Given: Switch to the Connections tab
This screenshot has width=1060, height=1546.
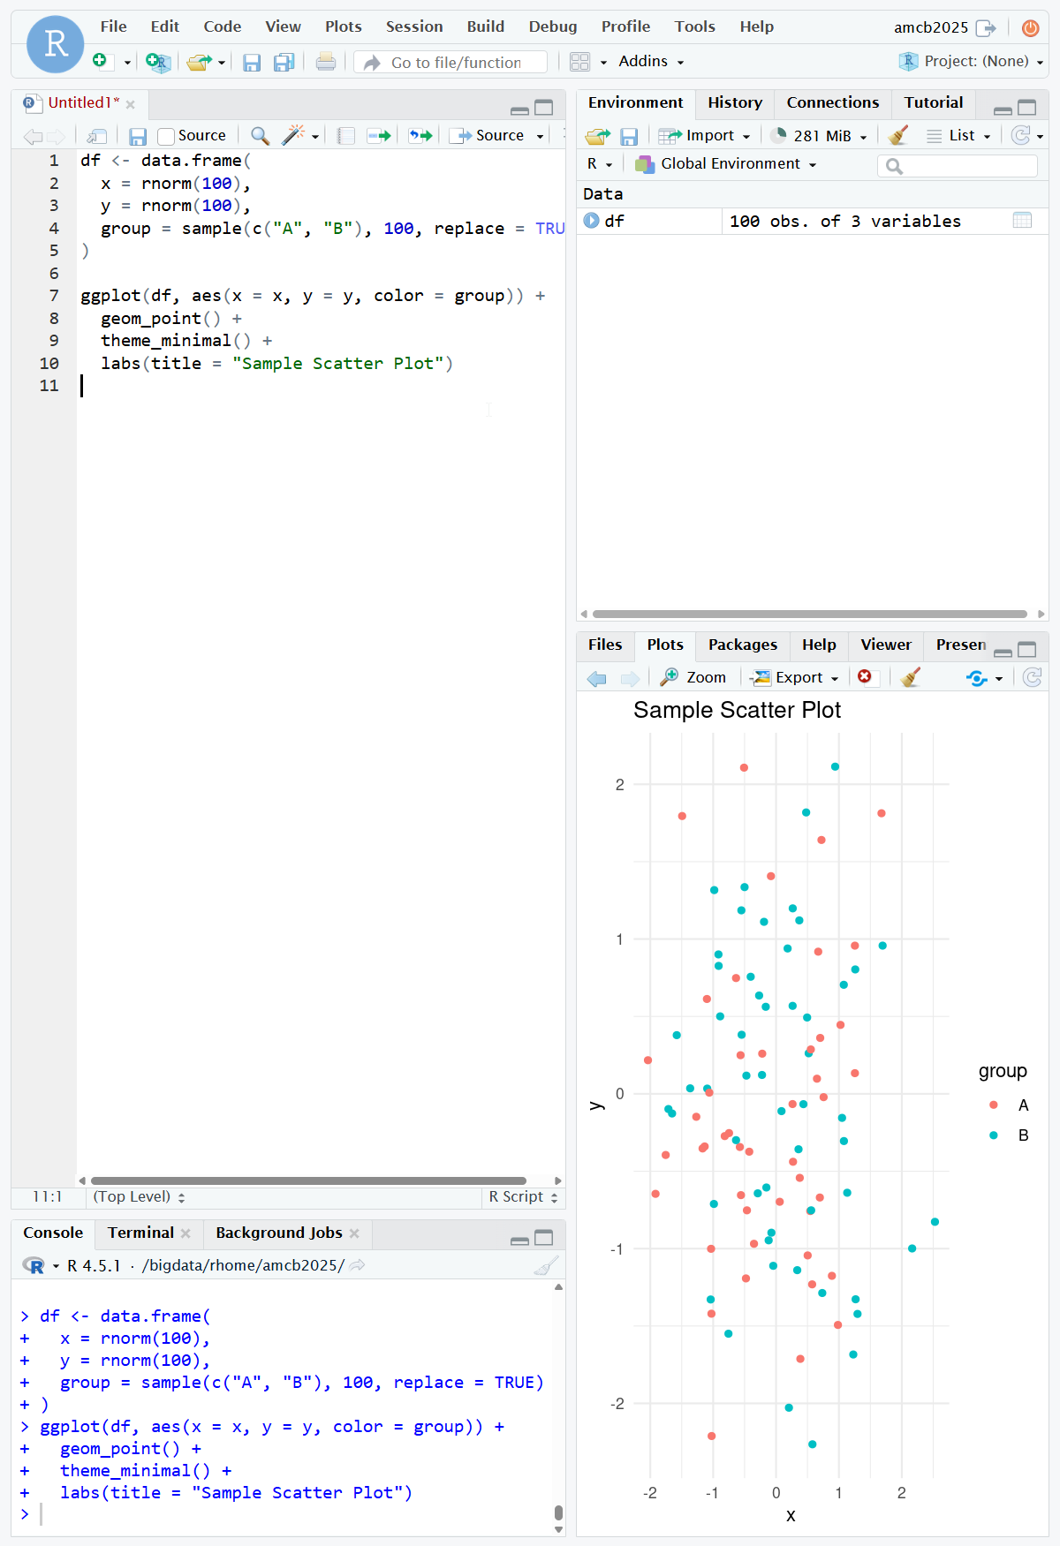Looking at the screenshot, I should pos(833,102).
